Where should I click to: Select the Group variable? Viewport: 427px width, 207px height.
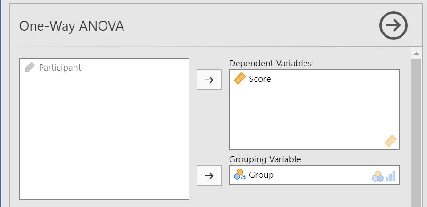(261, 175)
